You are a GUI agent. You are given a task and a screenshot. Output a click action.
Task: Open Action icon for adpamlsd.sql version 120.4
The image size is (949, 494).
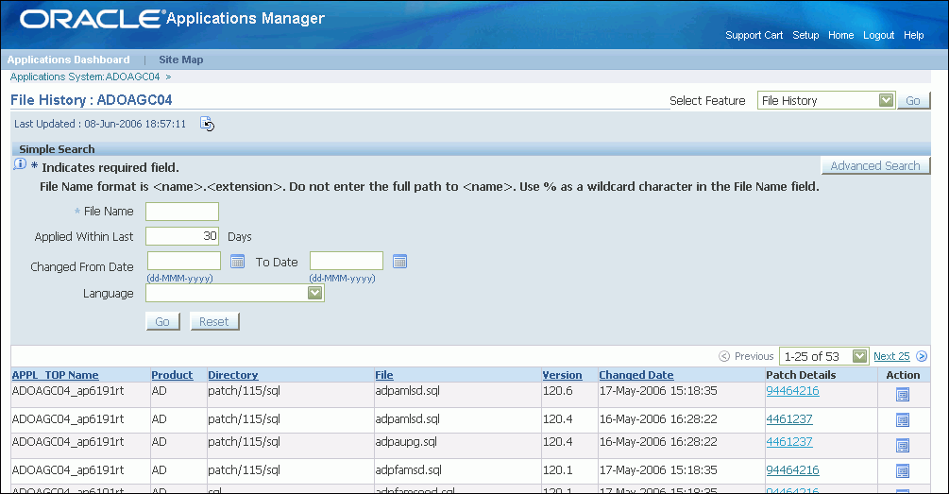tap(903, 420)
